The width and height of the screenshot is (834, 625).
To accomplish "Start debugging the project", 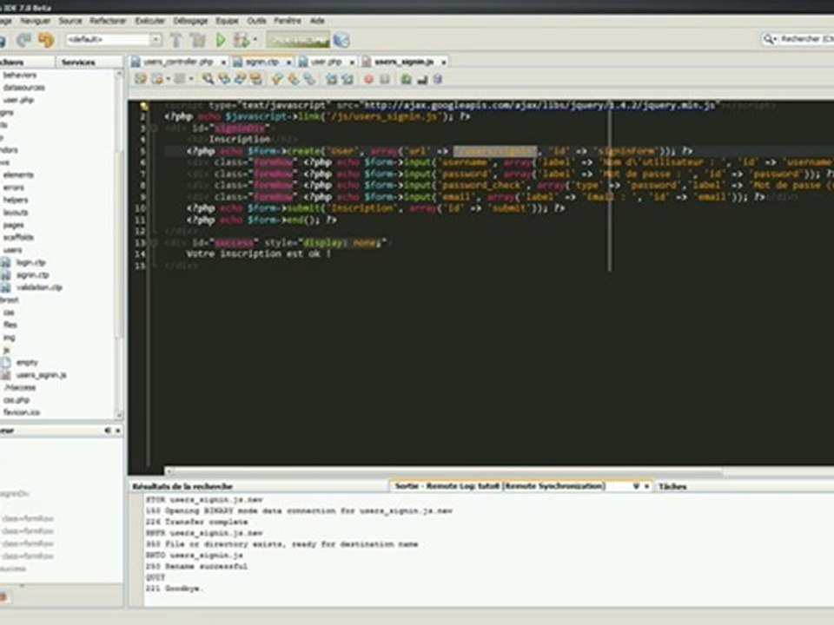I will tap(241, 40).
